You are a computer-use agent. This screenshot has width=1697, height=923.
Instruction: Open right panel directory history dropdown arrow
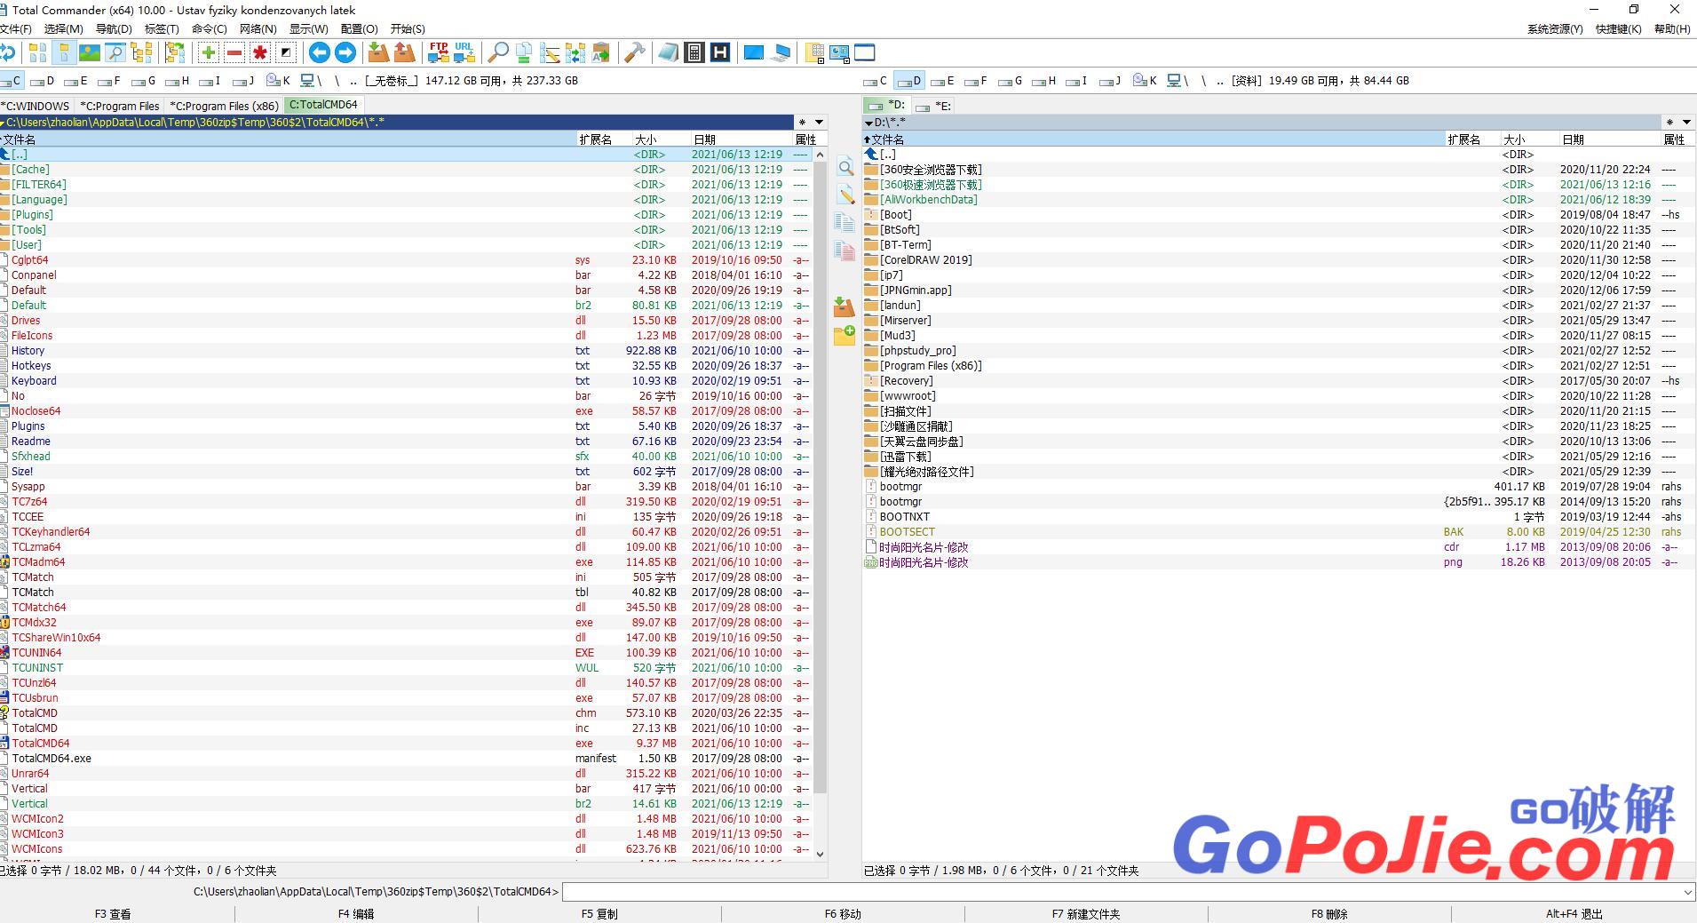click(x=1687, y=123)
